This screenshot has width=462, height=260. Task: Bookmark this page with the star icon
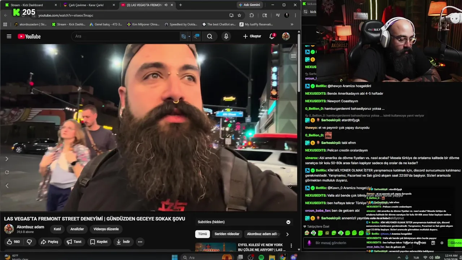point(239,15)
